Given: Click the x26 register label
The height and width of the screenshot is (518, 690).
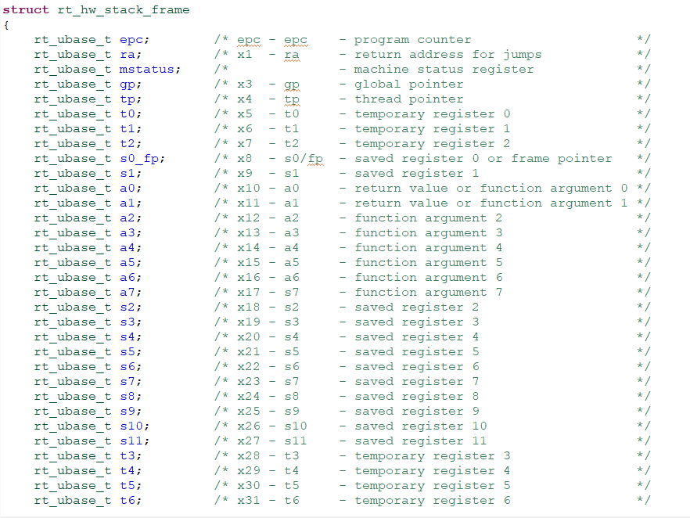Looking at the screenshot, I should coord(249,426).
